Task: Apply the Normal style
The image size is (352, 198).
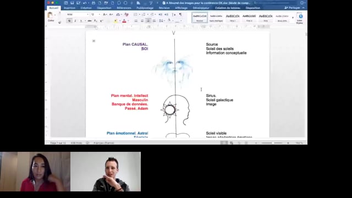Action: click(x=200, y=18)
